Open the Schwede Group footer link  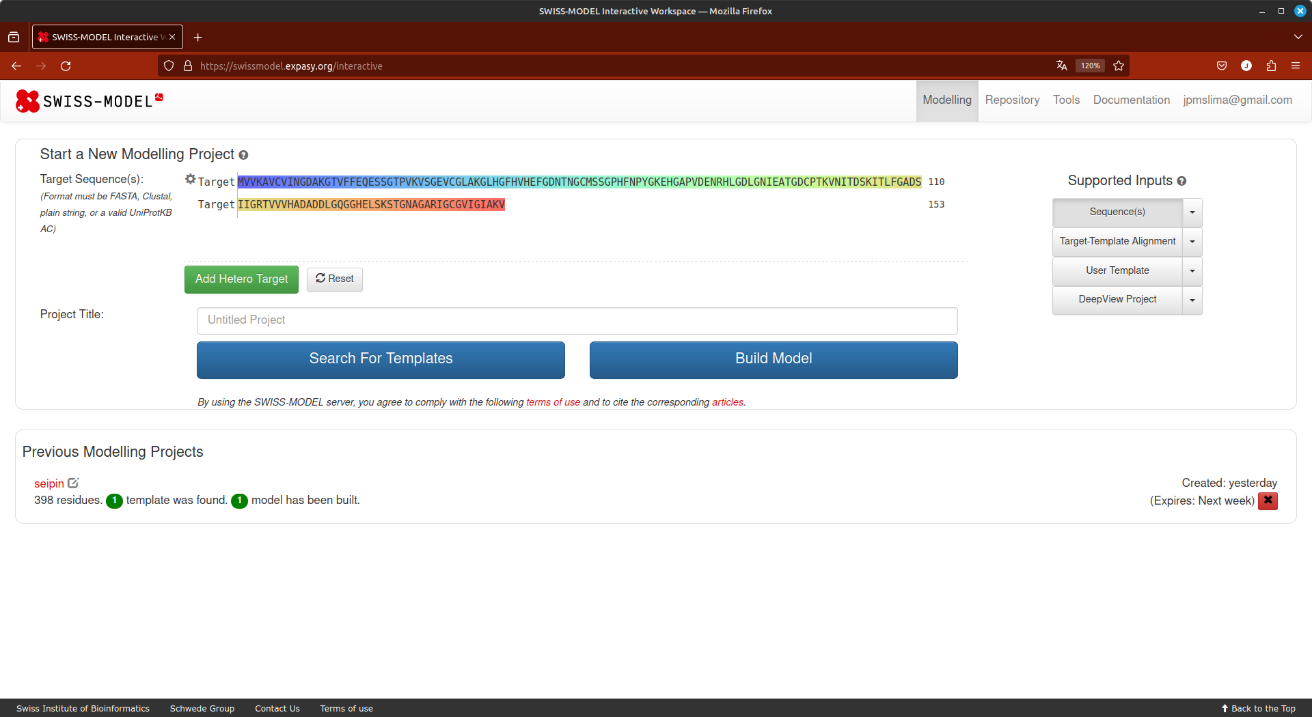pos(202,708)
